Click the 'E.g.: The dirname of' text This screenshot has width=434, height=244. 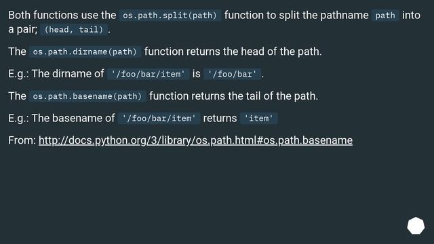56,74
